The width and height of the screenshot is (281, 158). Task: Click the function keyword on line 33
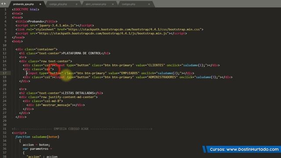[22, 136]
